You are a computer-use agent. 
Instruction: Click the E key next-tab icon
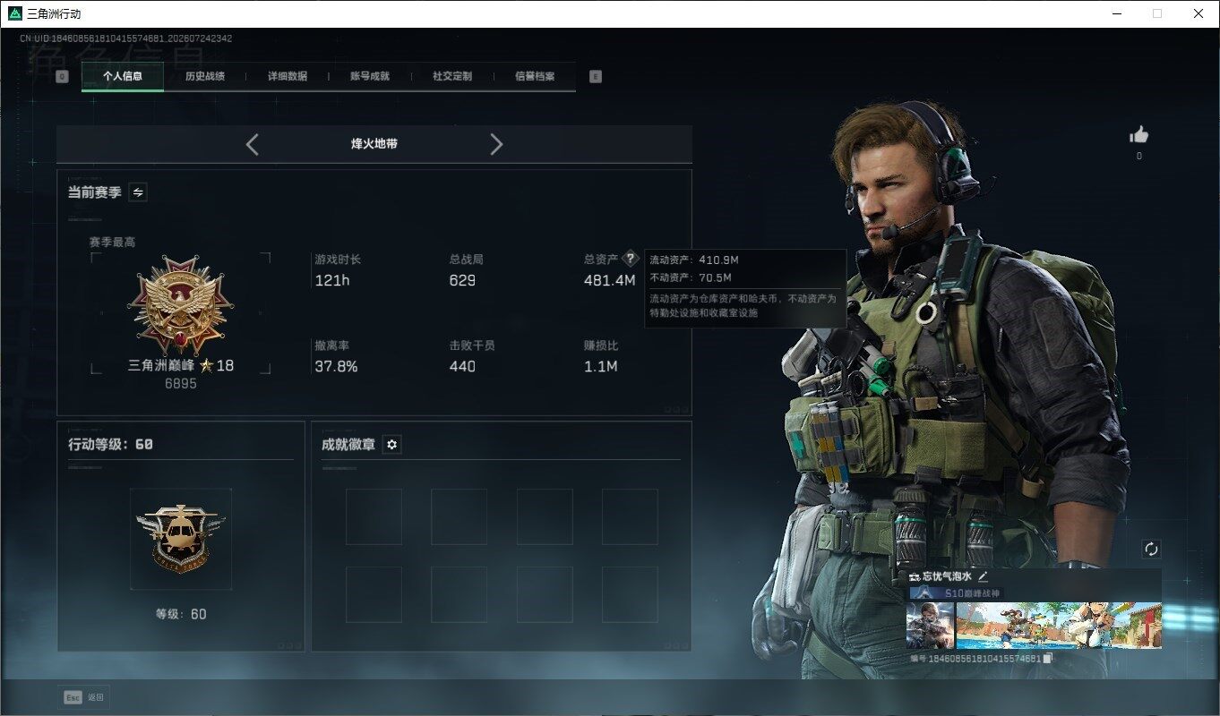[596, 77]
